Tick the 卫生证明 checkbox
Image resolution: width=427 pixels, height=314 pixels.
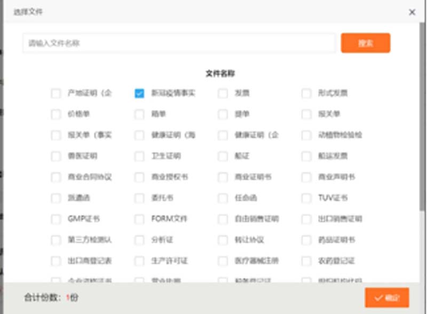[139, 156]
